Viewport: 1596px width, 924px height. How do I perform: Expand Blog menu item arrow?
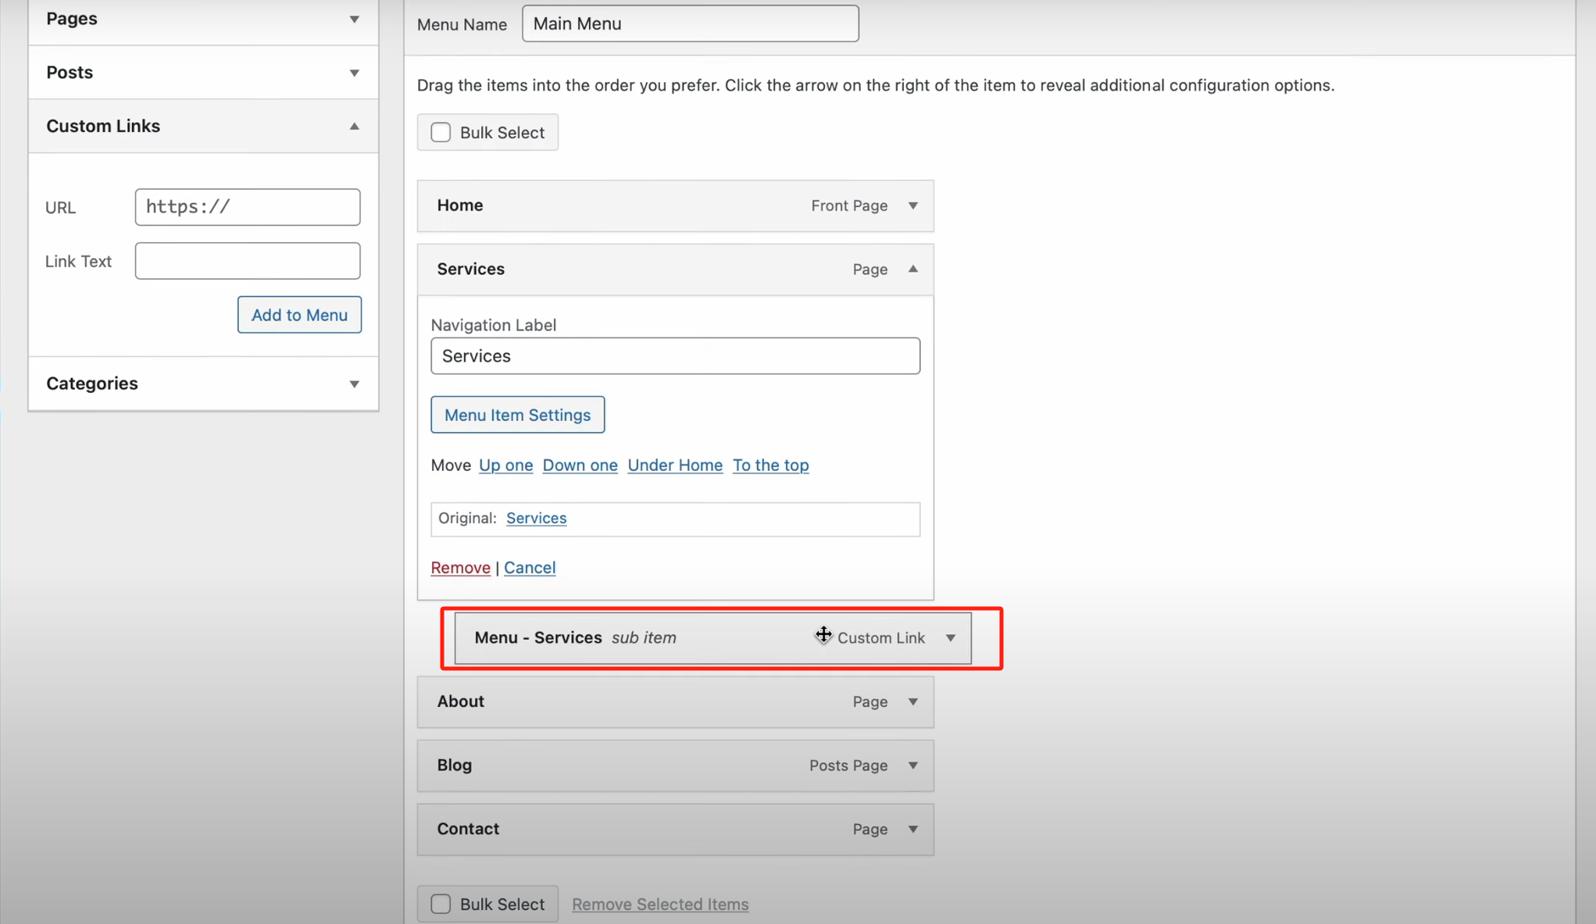(x=912, y=765)
